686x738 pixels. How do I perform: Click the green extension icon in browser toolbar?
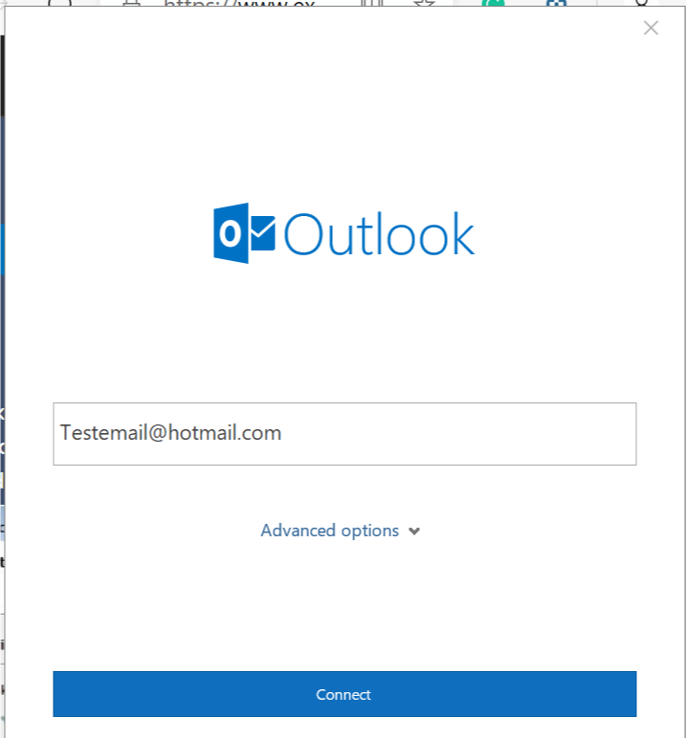coord(493,3)
